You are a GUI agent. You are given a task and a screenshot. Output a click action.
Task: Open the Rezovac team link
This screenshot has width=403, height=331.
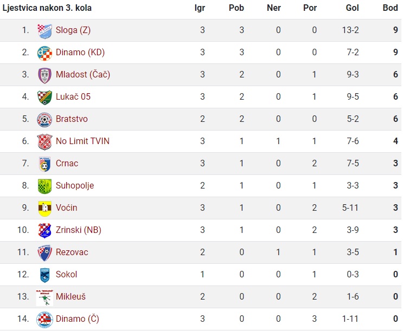72,252
